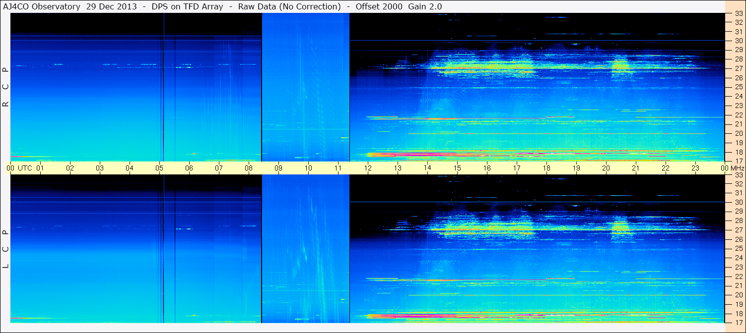The height and width of the screenshot is (333, 746).
Task: Select the 25 MHz label on the LCP scale
Action: (x=739, y=248)
